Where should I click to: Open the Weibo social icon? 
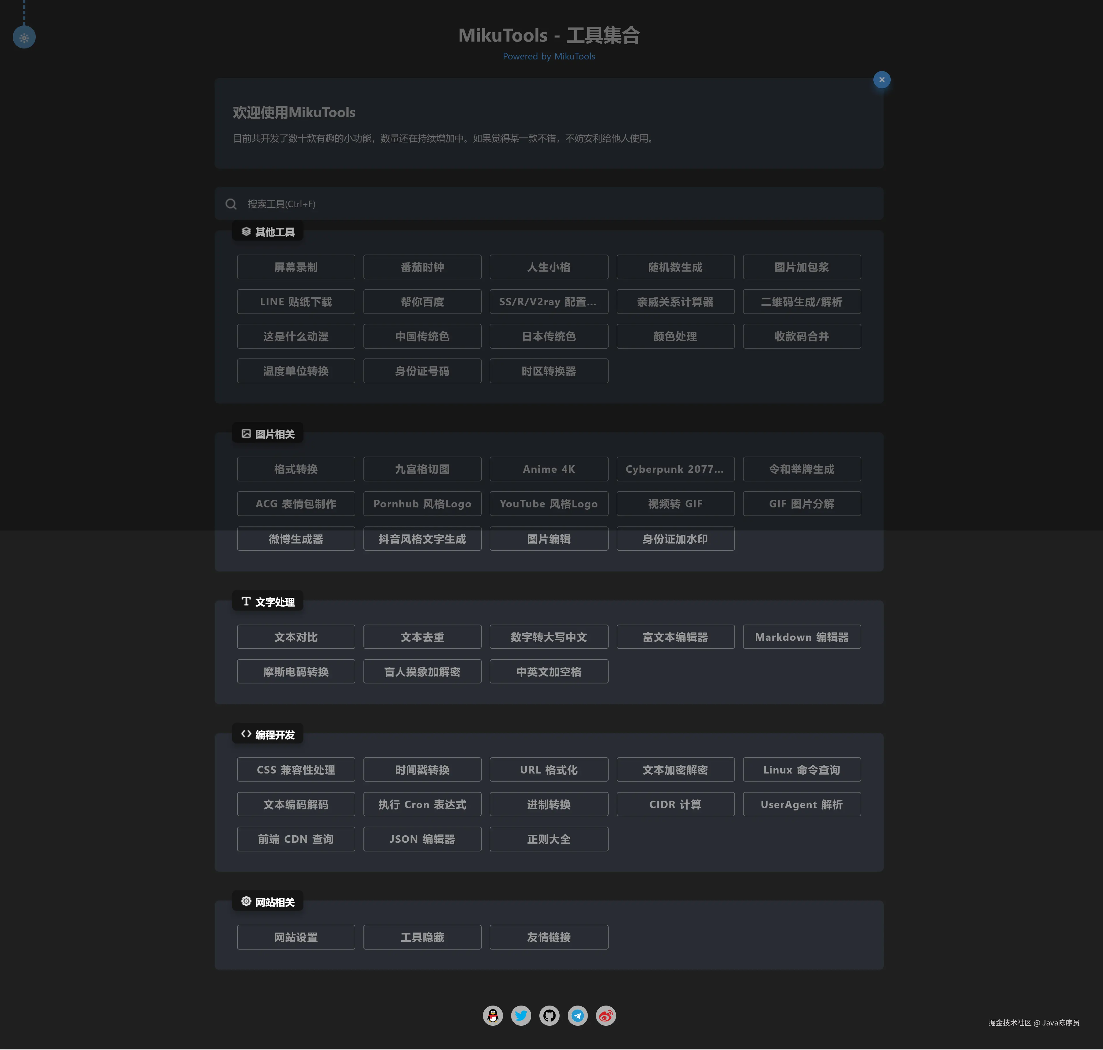click(x=606, y=1015)
